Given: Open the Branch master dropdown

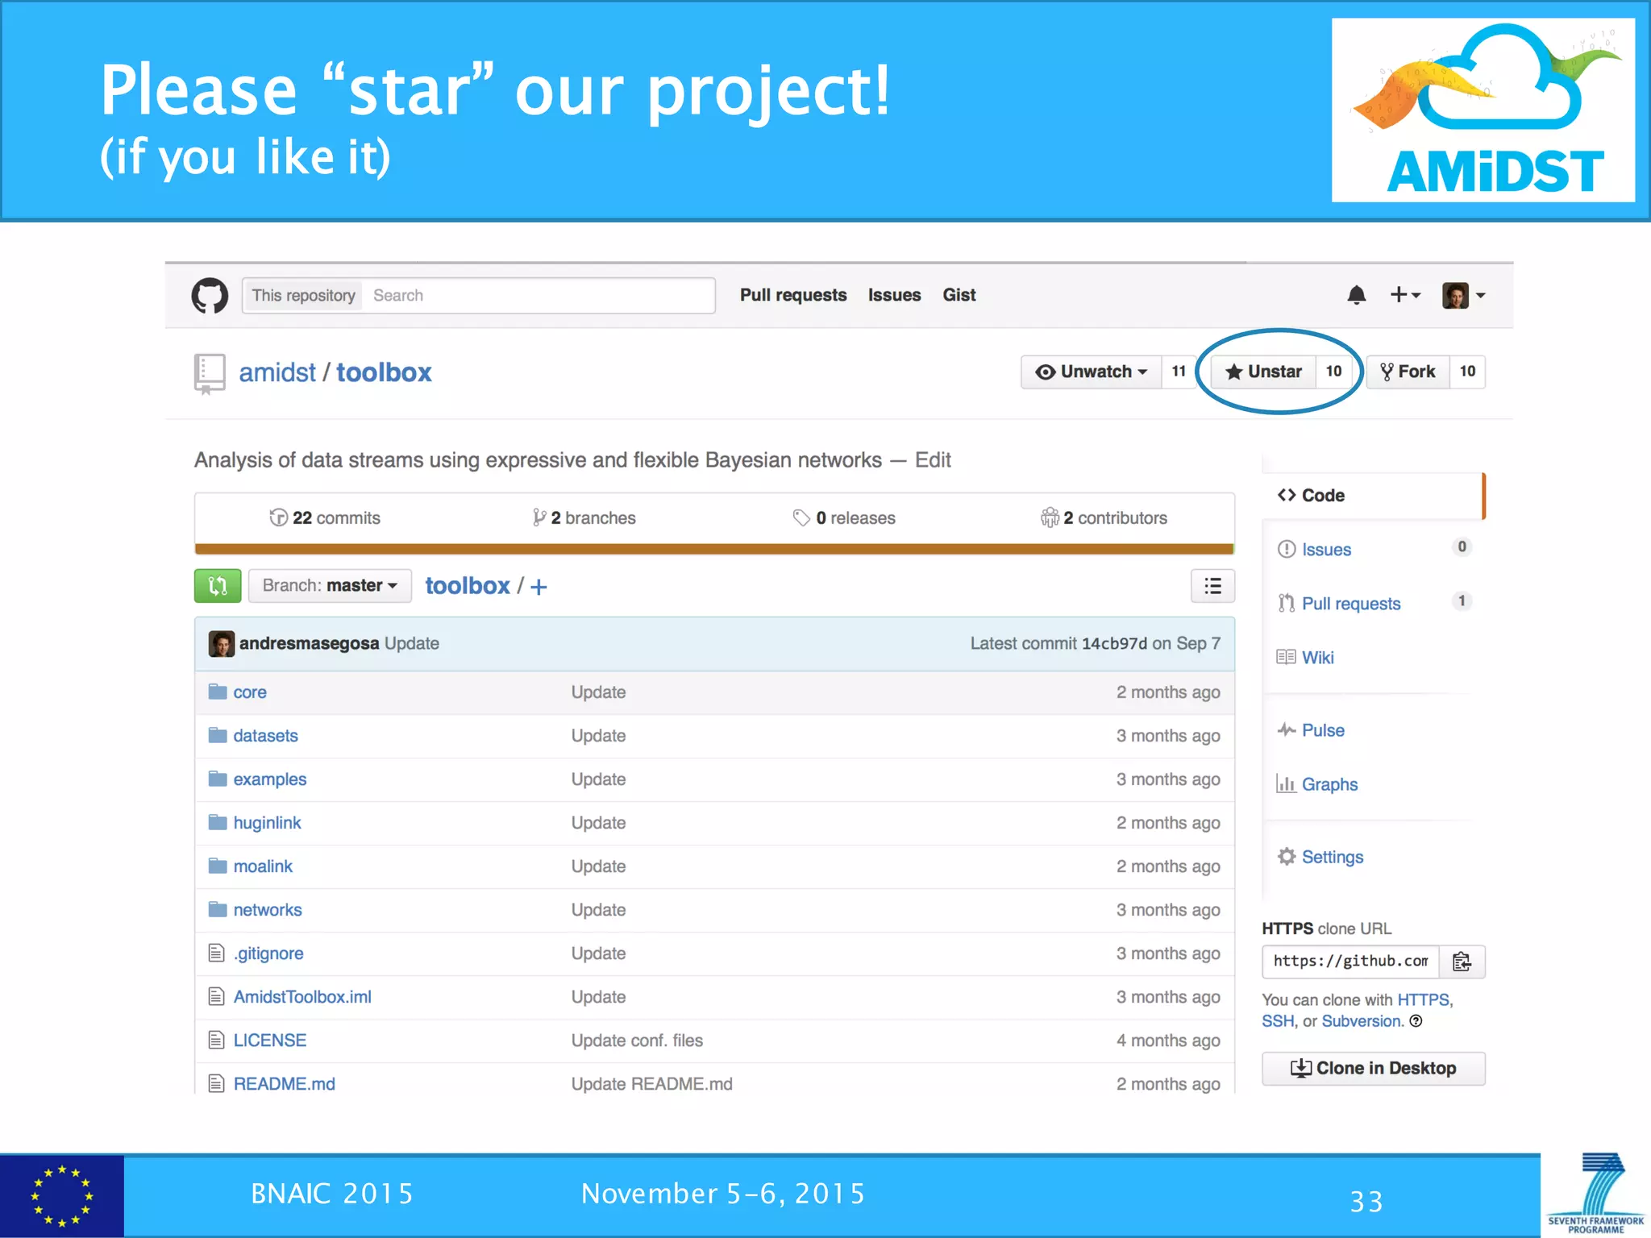Looking at the screenshot, I should pyautogui.click(x=330, y=585).
